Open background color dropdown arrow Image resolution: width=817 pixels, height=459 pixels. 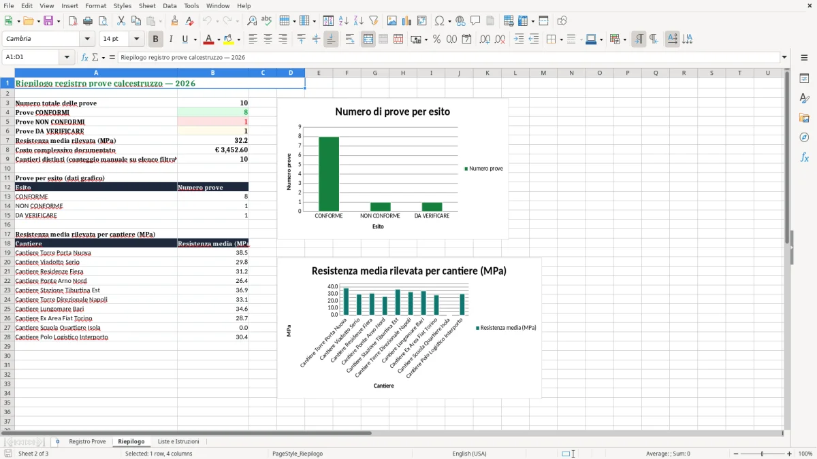click(238, 39)
